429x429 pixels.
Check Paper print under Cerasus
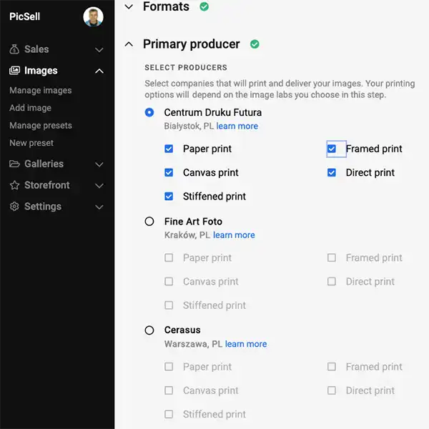[169, 367]
